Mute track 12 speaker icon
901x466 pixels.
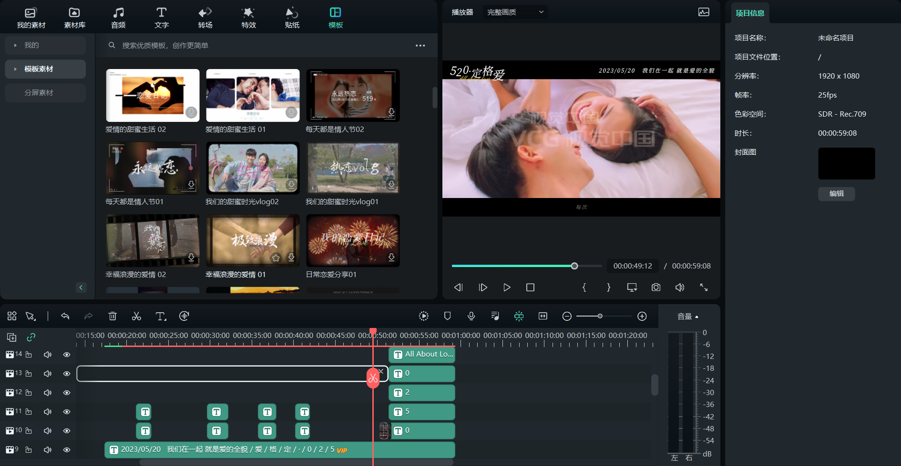pyautogui.click(x=48, y=393)
